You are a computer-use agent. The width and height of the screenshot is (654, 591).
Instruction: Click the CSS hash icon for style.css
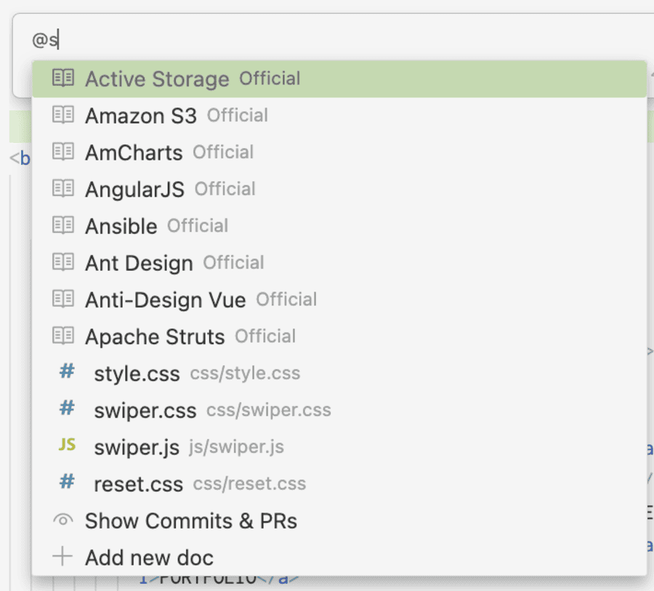click(67, 370)
